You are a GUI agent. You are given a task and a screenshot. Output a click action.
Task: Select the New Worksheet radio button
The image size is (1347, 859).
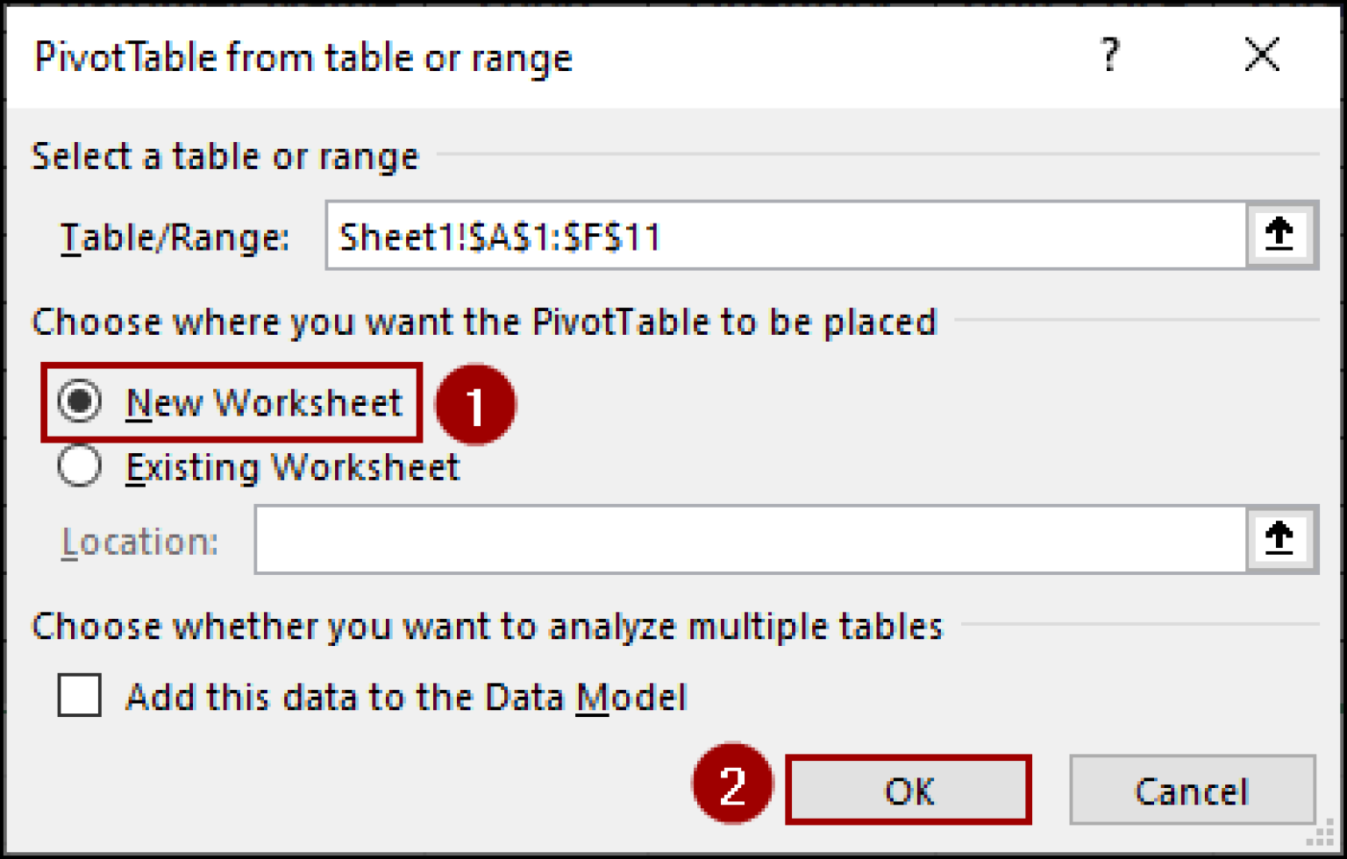click(79, 403)
